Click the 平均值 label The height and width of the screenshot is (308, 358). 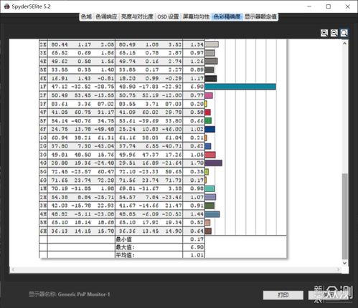click(125, 255)
